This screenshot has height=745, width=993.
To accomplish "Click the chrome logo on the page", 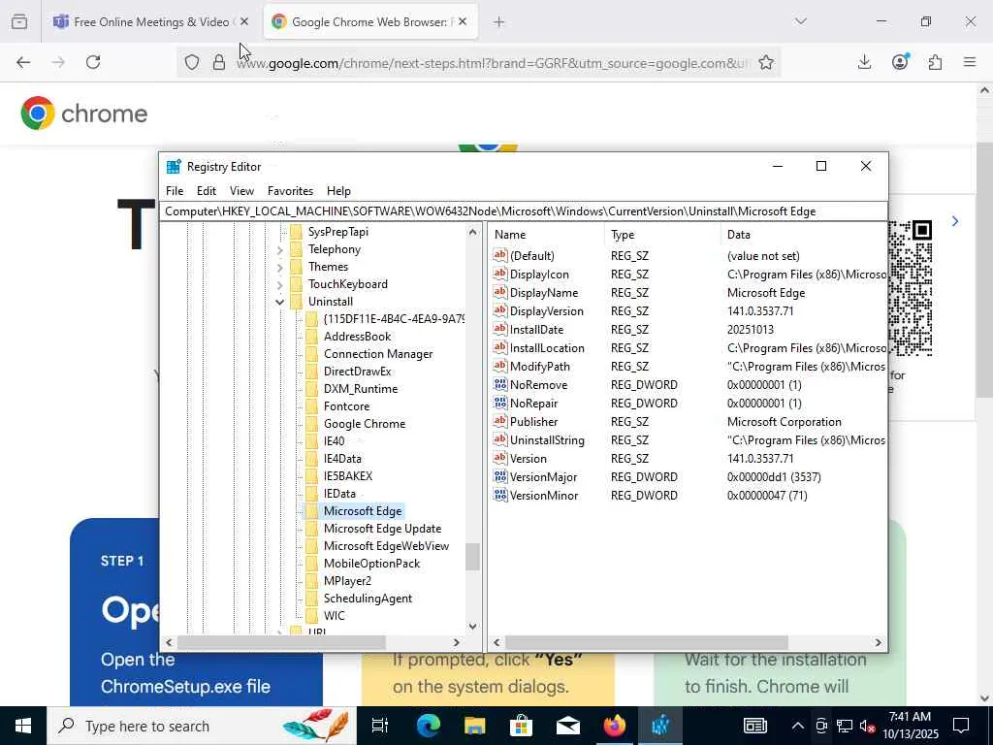I will point(84,113).
